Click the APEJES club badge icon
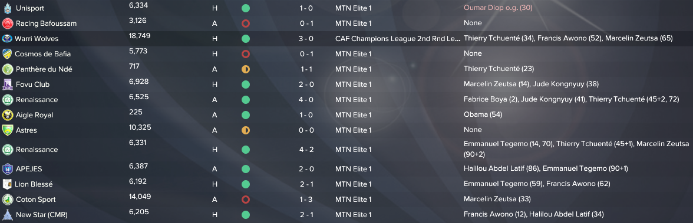This screenshot has width=693, height=223. pyautogui.click(x=8, y=169)
